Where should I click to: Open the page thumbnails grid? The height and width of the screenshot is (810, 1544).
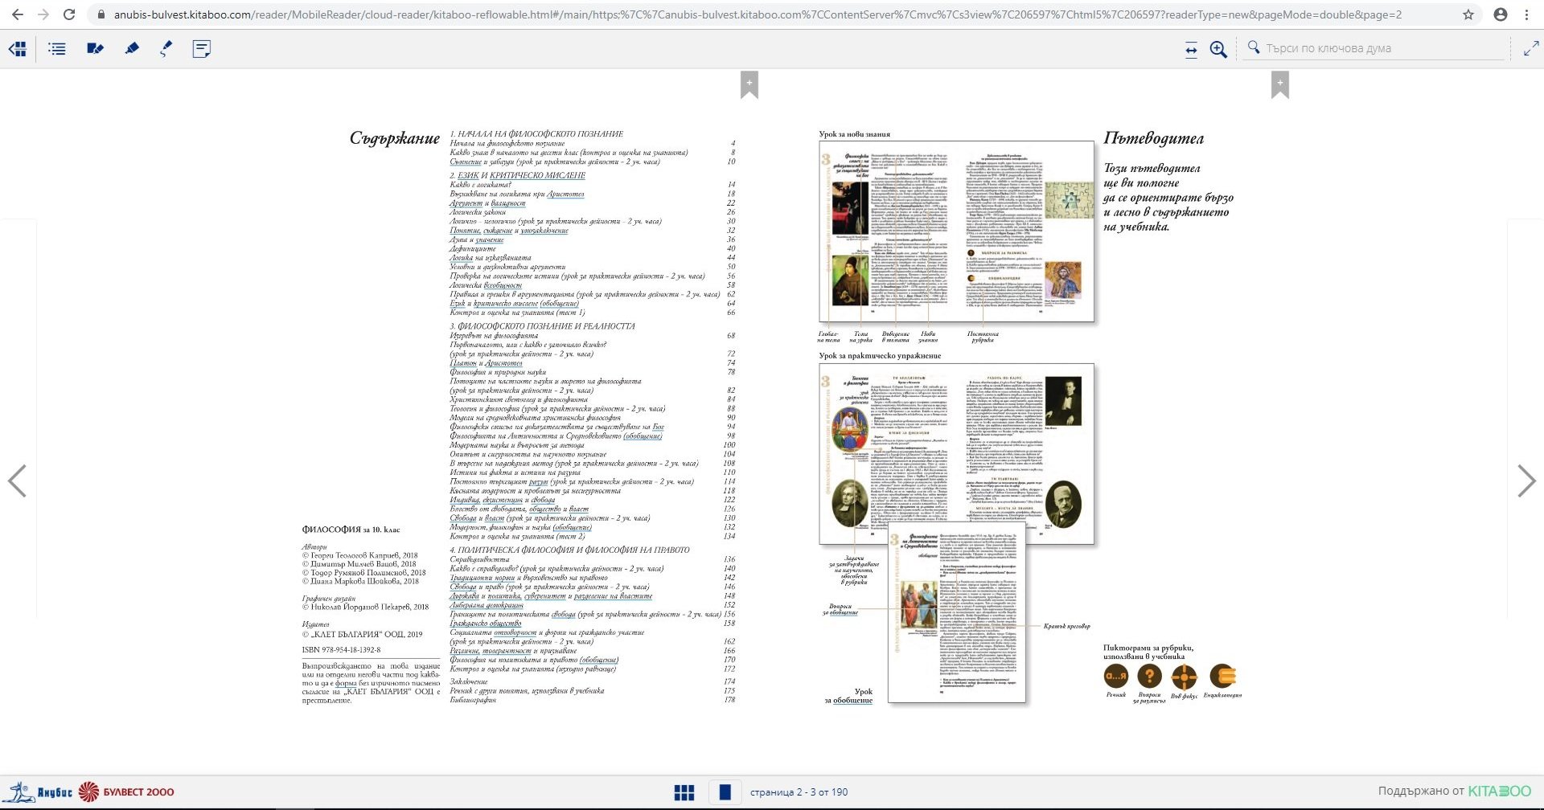coord(684,792)
